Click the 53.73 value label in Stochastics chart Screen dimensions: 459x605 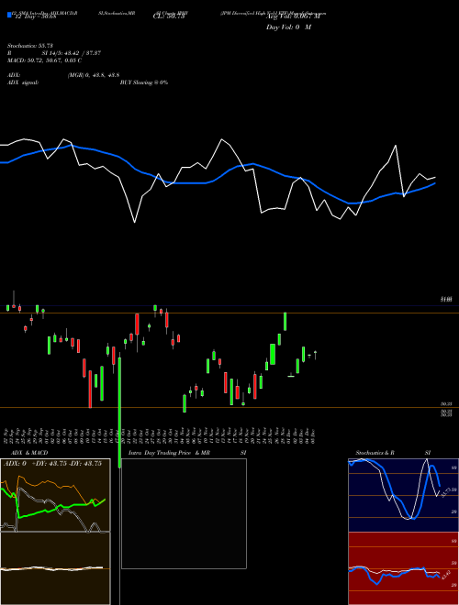point(444,492)
